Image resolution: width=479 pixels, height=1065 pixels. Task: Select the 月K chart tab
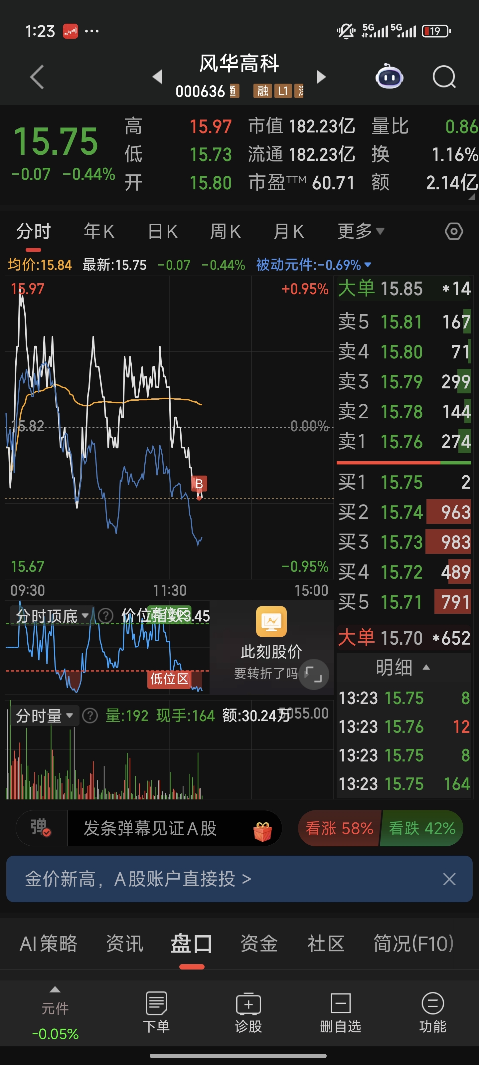(x=289, y=231)
